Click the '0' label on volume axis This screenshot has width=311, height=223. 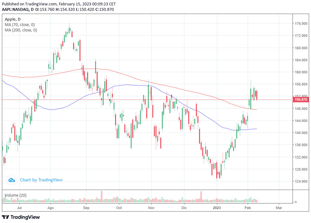pyautogui.click(x=296, y=202)
